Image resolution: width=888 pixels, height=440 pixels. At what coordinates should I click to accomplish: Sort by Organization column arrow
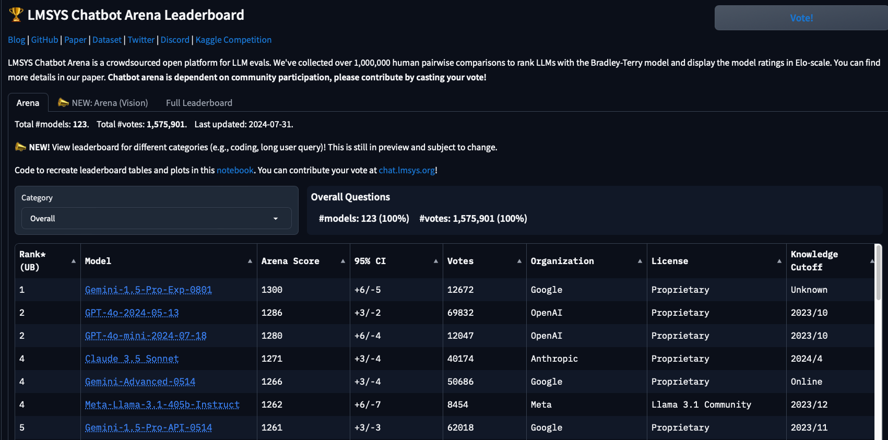(640, 261)
